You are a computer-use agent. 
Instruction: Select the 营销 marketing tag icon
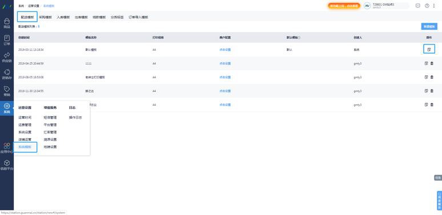click(7, 91)
